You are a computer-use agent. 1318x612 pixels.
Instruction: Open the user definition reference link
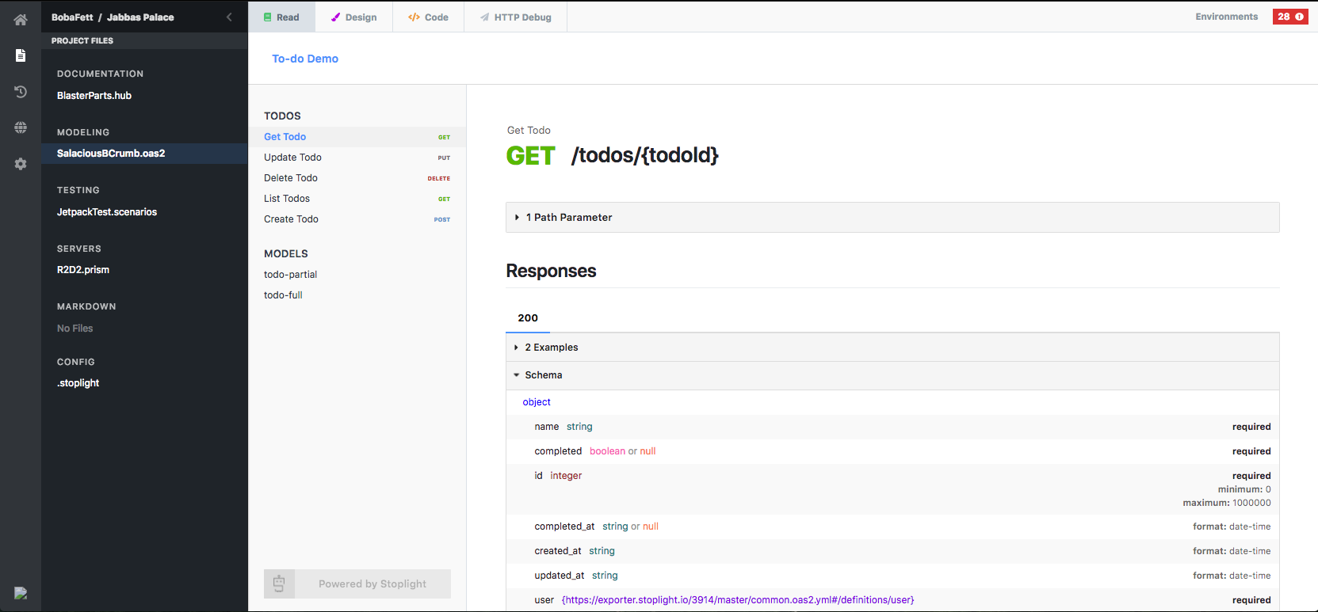737,600
